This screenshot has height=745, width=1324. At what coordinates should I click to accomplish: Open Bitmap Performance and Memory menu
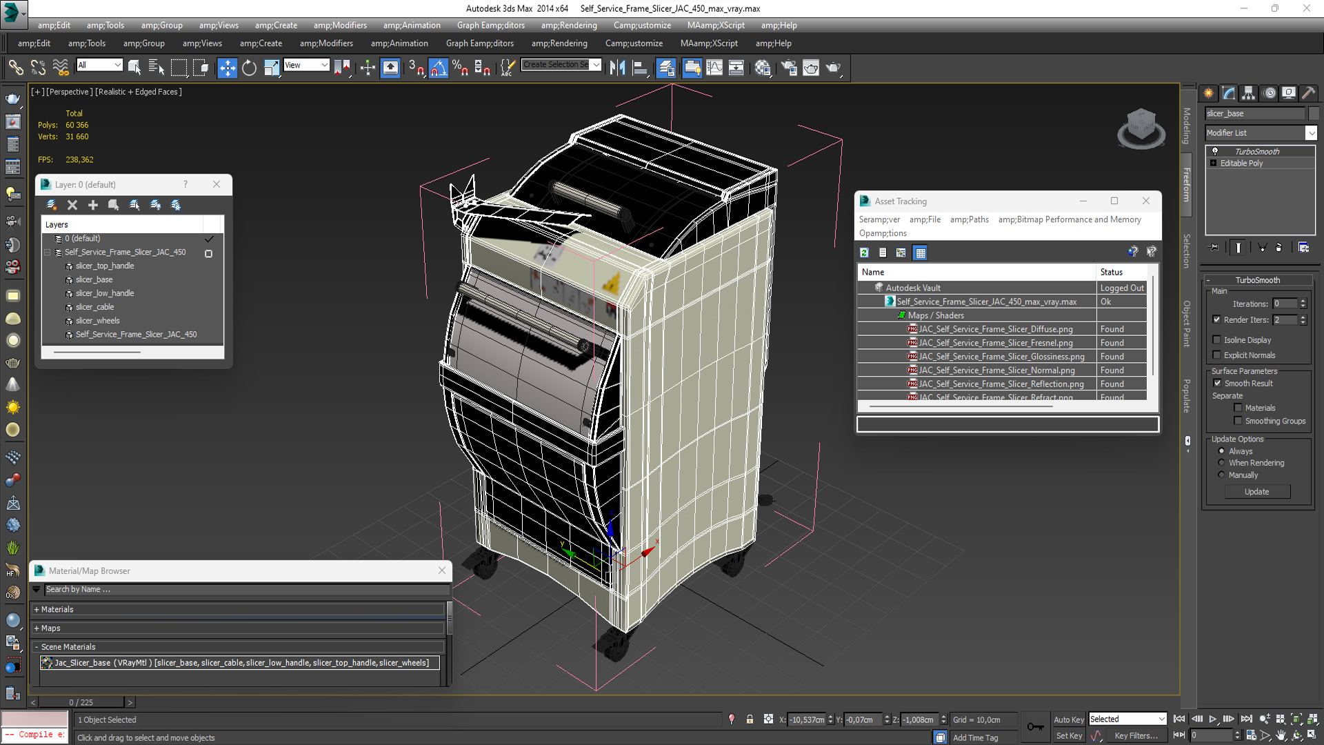(1069, 219)
